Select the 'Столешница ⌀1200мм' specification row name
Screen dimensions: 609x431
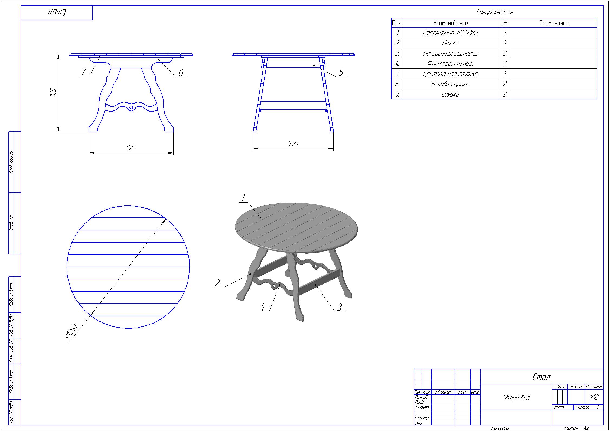point(450,33)
